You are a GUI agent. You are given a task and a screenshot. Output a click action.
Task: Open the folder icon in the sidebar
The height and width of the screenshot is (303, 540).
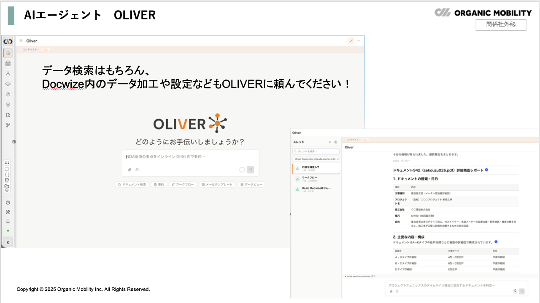7,186
